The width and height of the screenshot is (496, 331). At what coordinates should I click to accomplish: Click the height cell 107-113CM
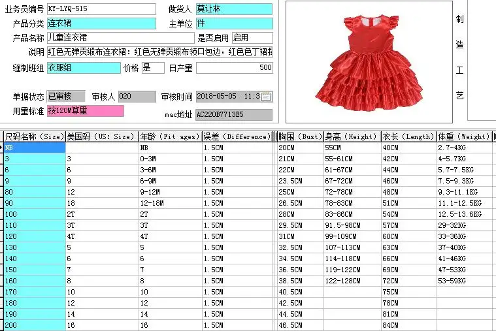352,247
